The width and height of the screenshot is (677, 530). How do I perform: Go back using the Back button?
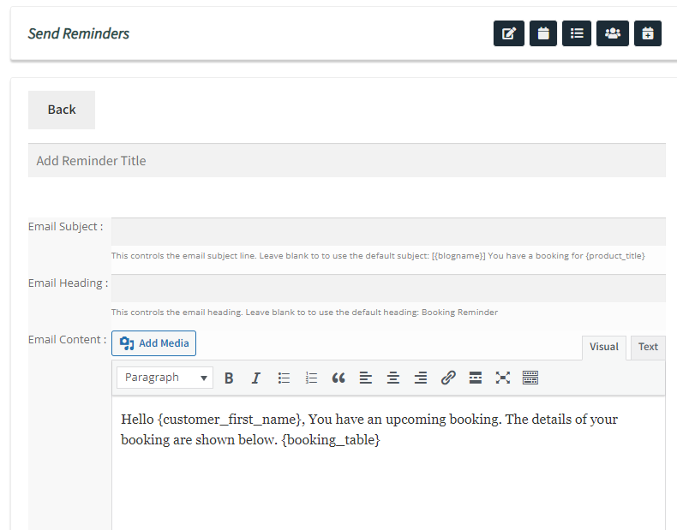[62, 110]
